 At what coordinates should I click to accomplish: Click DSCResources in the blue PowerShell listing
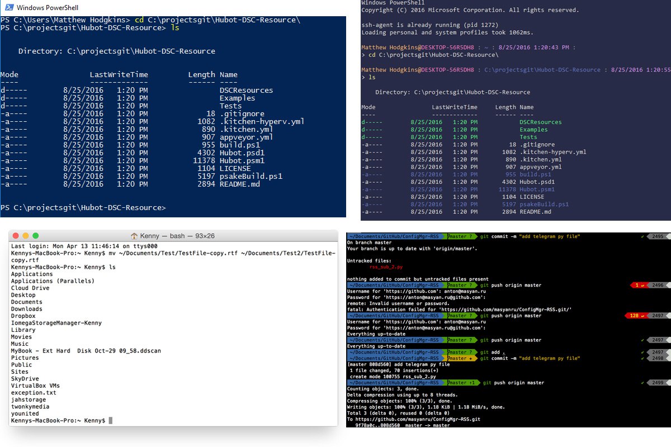[x=247, y=90]
